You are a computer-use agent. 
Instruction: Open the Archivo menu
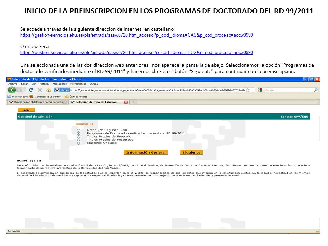point(13,84)
